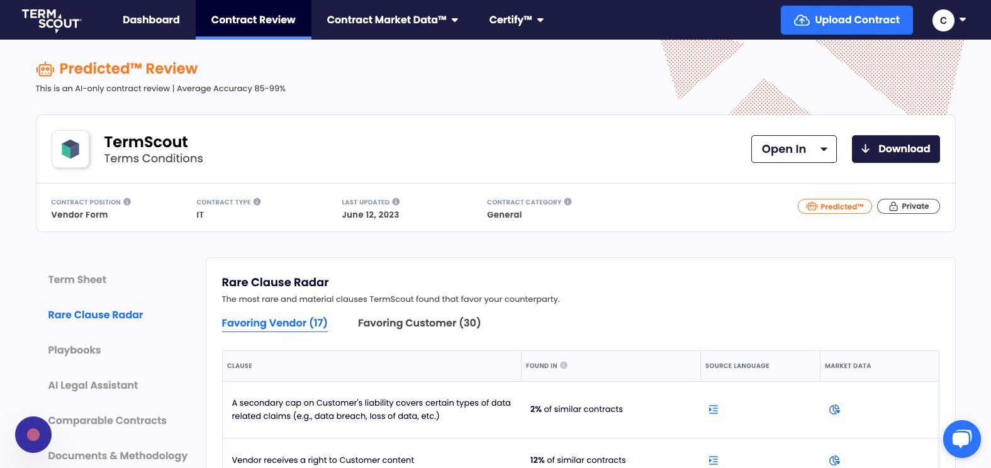Open the Open In dropdown
This screenshot has height=468, width=991.
pos(793,149)
